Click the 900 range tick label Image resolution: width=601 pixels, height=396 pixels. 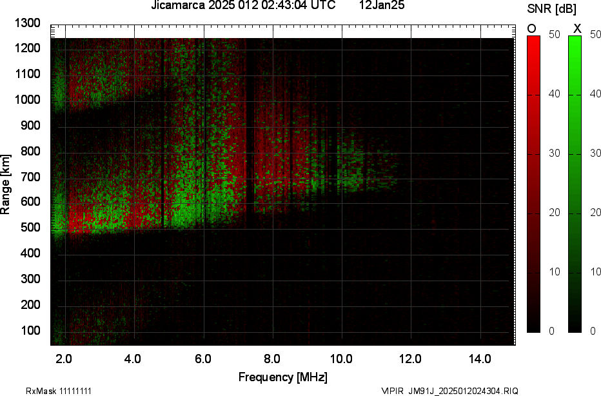[x=31, y=126]
